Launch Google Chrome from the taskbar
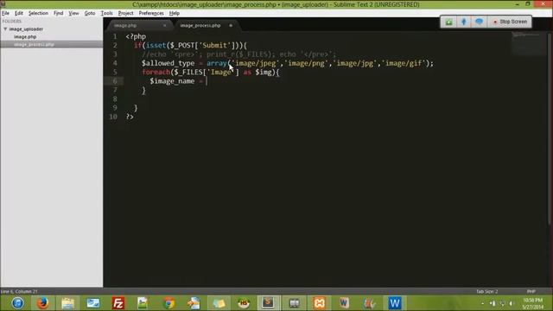 pos(169,303)
